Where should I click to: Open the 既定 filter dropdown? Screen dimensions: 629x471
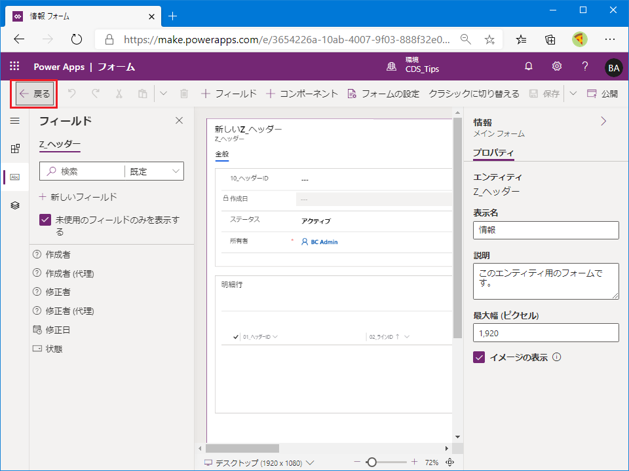pos(155,171)
